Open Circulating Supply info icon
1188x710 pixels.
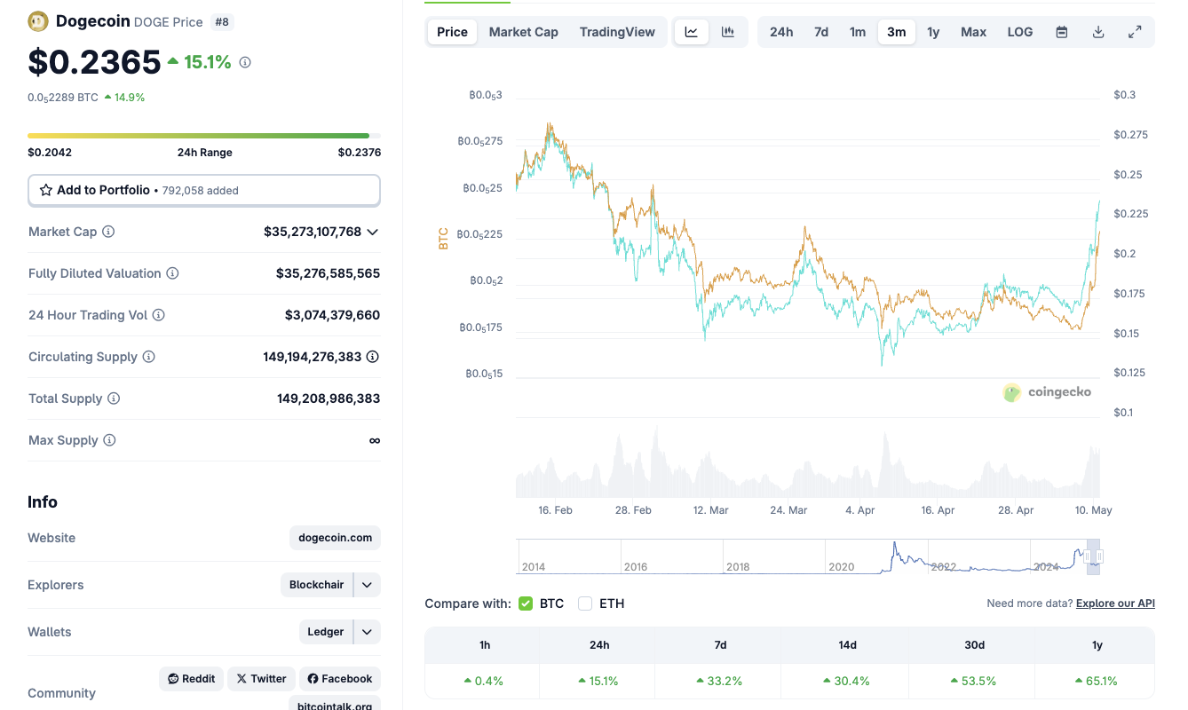[x=149, y=357]
